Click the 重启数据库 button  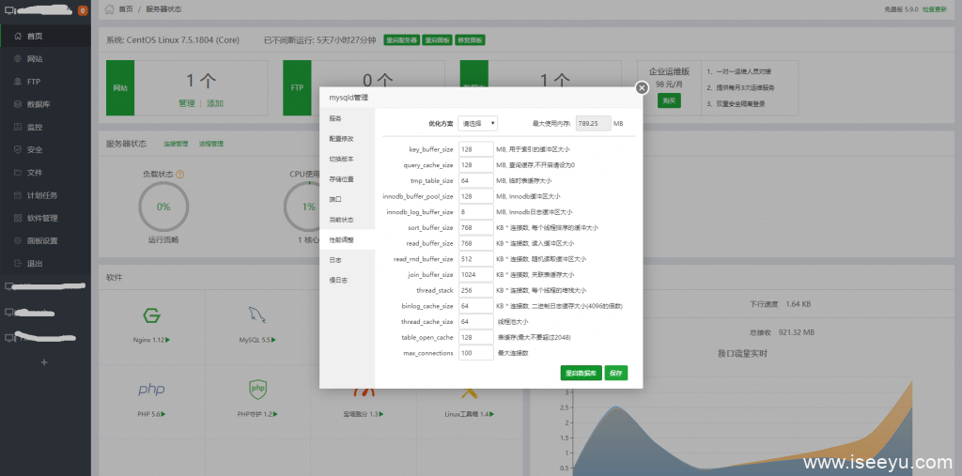(581, 373)
